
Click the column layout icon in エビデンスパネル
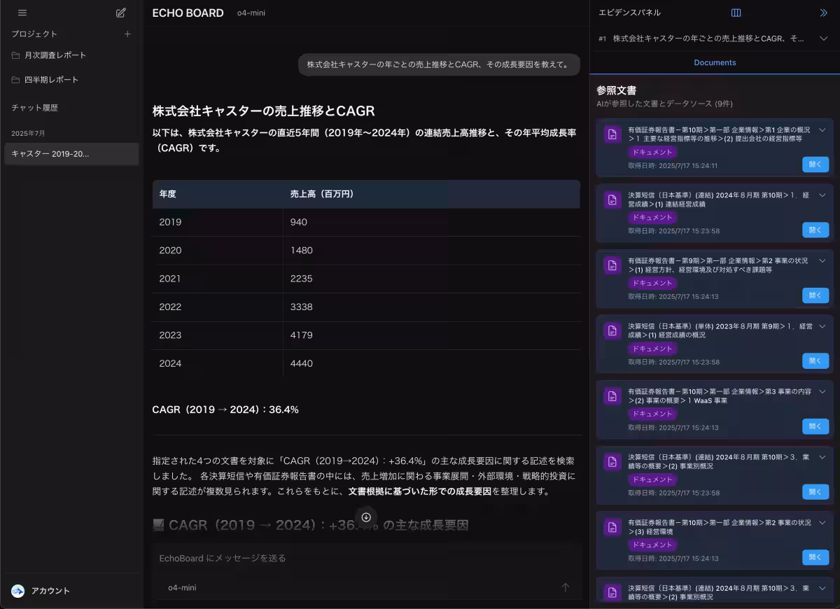click(x=734, y=13)
